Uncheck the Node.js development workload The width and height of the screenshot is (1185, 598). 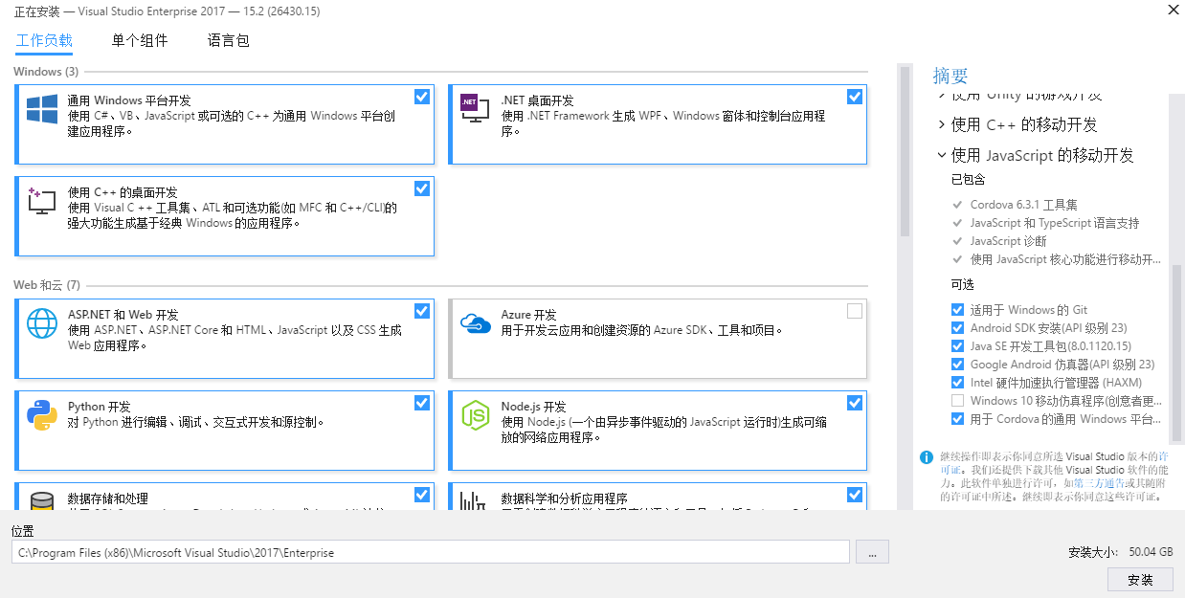(855, 403)
